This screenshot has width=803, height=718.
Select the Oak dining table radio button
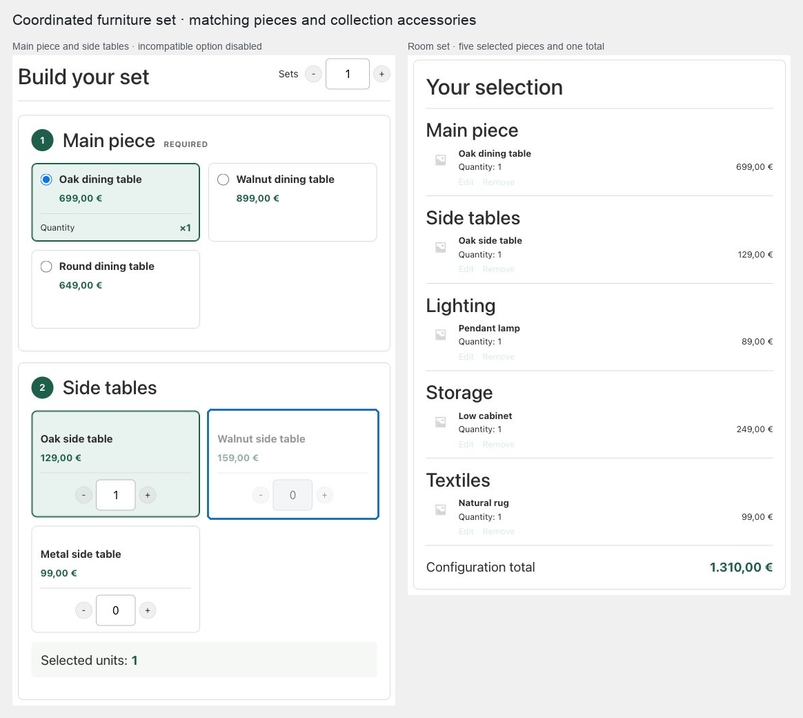(x=46, y=179)
